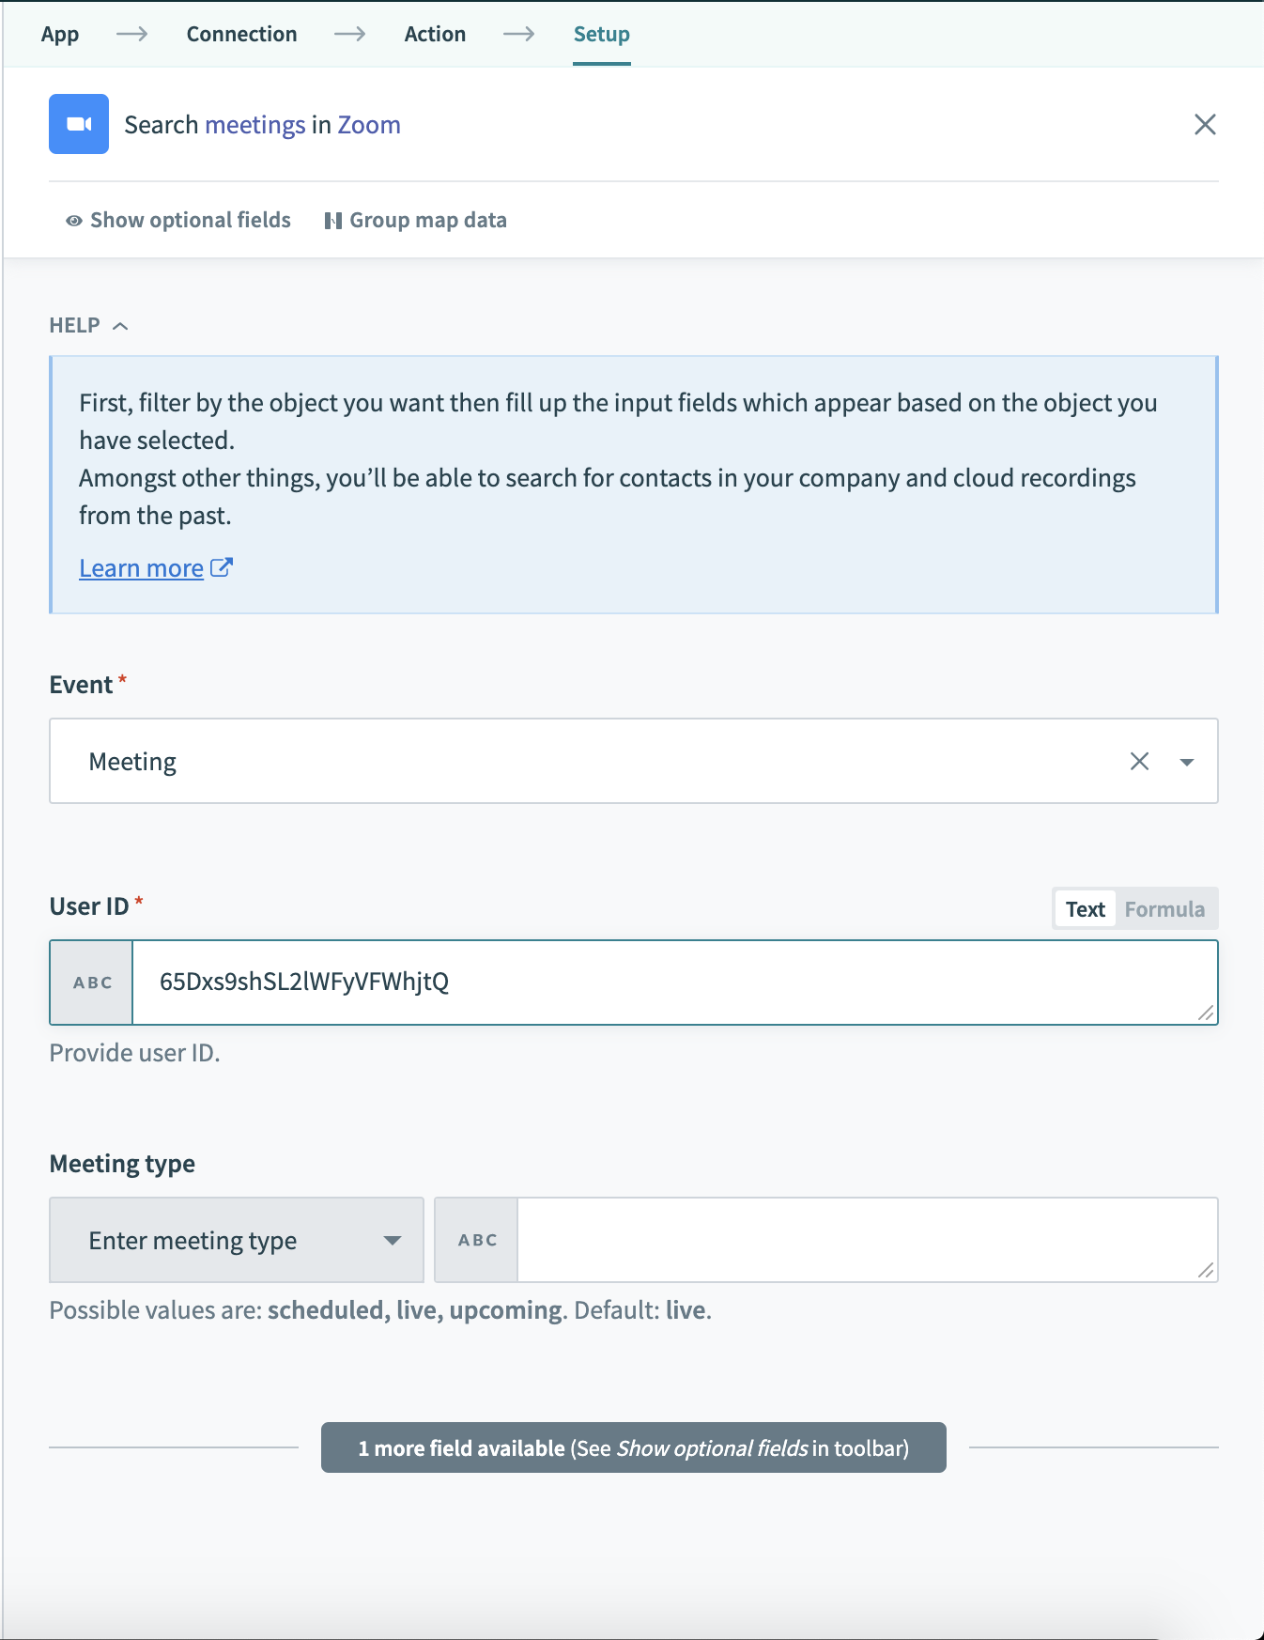Click the Zoom video camera icon
1264x1640 pixels.
click(x=79, y=123)
